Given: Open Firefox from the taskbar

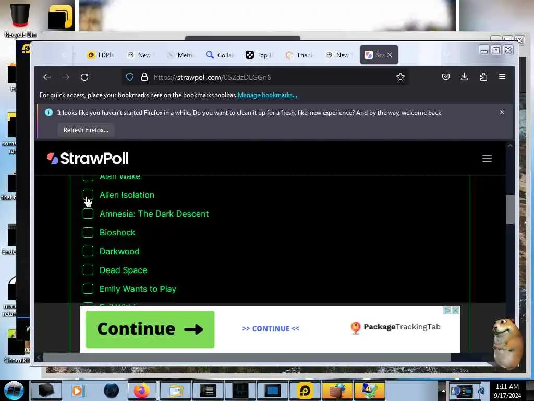Looking at the screenshot, I should 142,391.
